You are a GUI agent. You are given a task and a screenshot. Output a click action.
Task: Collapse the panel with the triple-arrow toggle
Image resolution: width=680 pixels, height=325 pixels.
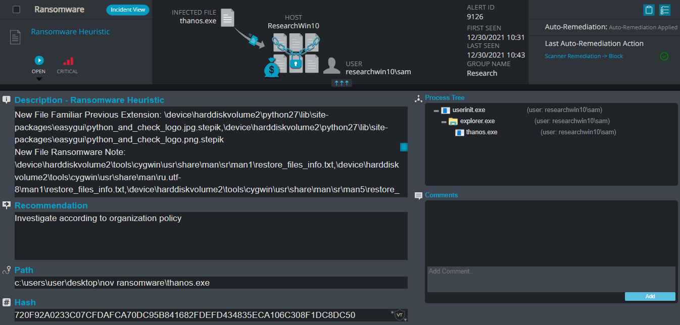point(342,83)
